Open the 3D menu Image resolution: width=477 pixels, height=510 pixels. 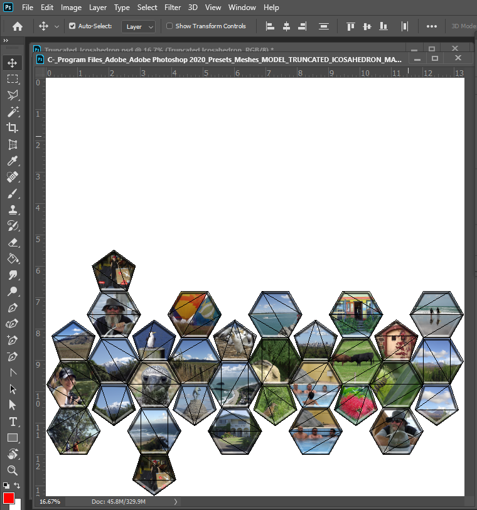click(x=193, y=7)
